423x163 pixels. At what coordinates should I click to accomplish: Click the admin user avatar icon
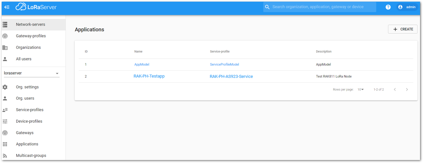400,7
